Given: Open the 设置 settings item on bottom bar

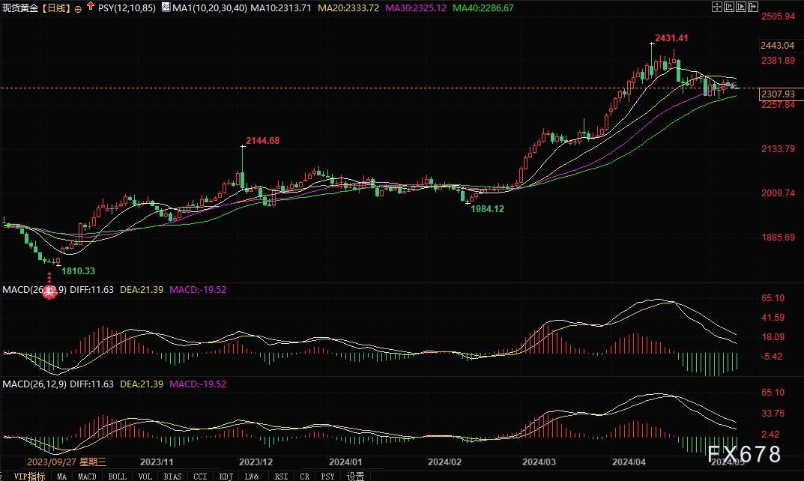Looking at the screenshot, I should point(355,475).
